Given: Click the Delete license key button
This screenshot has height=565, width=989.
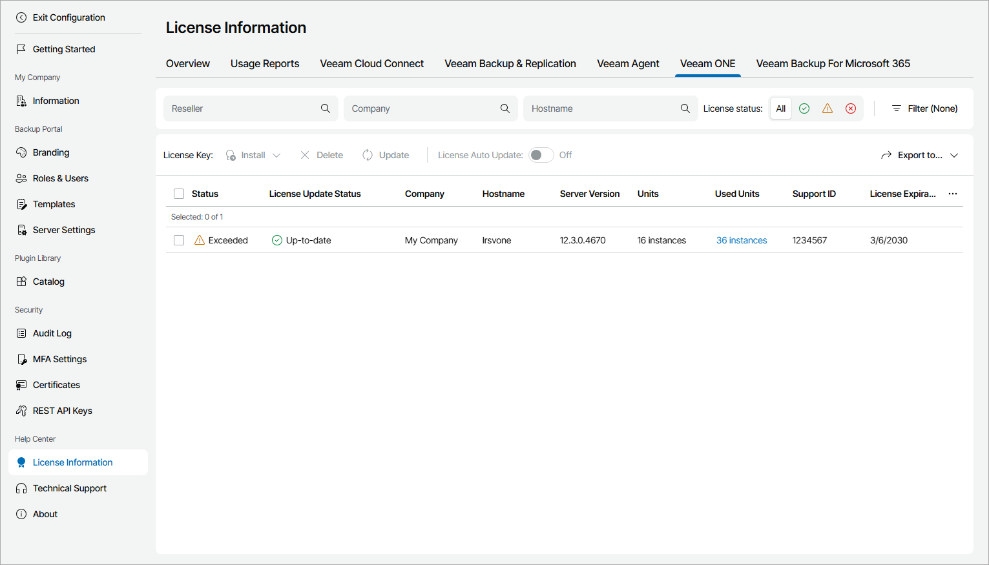Looking at the screenshot, I should [x=322, y=155].
